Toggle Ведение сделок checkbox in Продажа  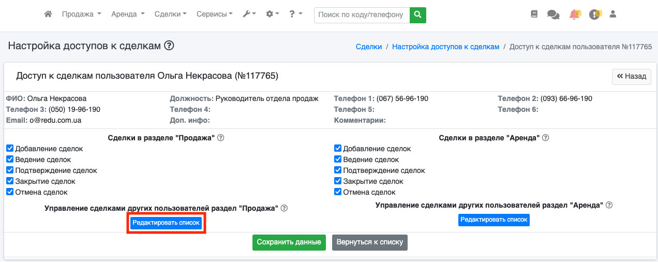pos(10,159)
